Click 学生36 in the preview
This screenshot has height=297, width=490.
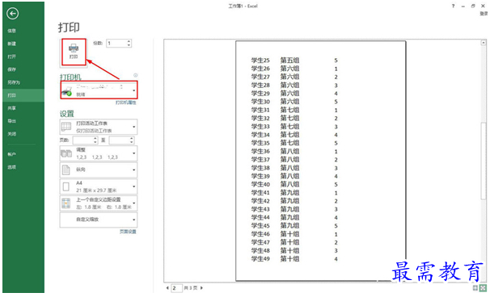pos(260,151)
